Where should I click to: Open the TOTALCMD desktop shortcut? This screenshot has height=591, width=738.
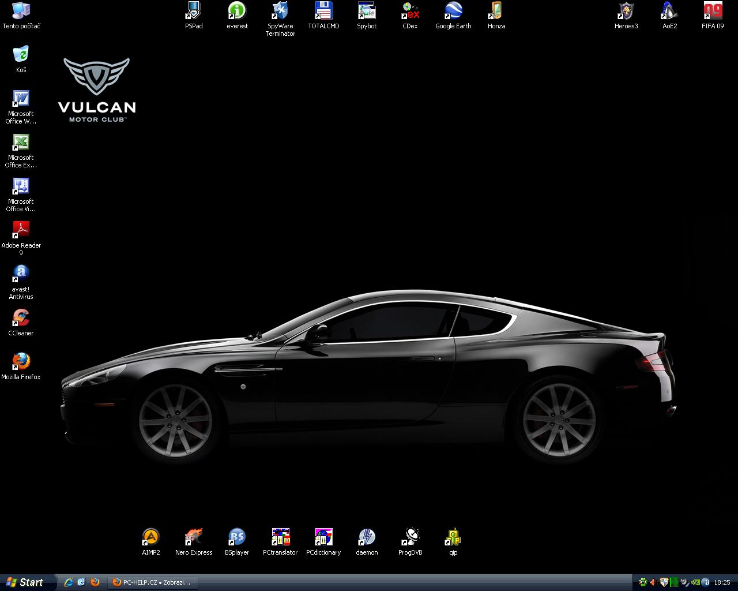coord(323,11)
